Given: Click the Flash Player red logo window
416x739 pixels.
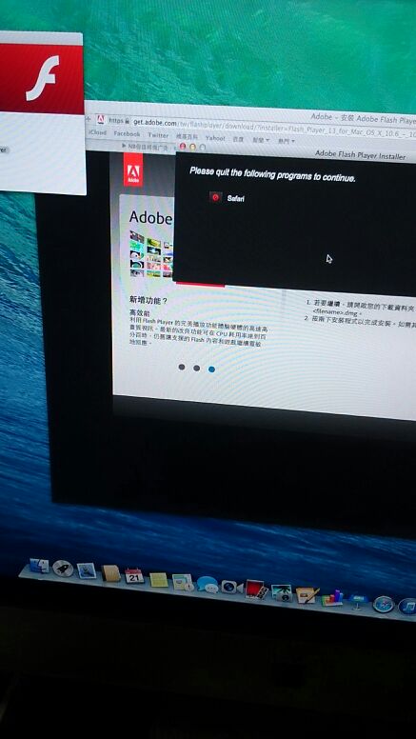Looking at the screenshot, I should pyautogui.click(x=42, y=78).
